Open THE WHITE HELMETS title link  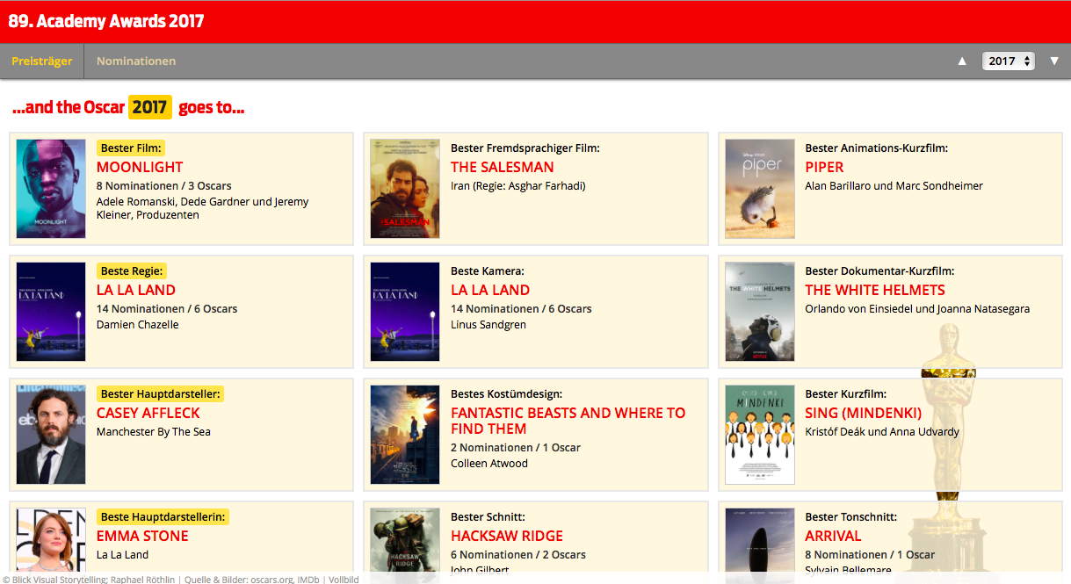pyautogui.click(x=875, y=290)
